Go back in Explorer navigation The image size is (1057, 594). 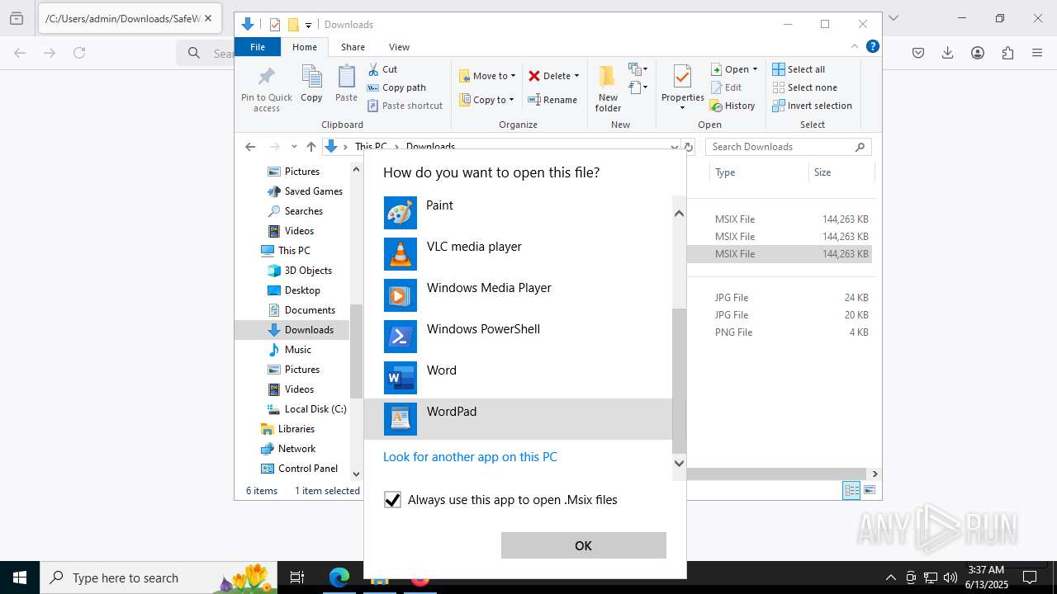(250, 147)
